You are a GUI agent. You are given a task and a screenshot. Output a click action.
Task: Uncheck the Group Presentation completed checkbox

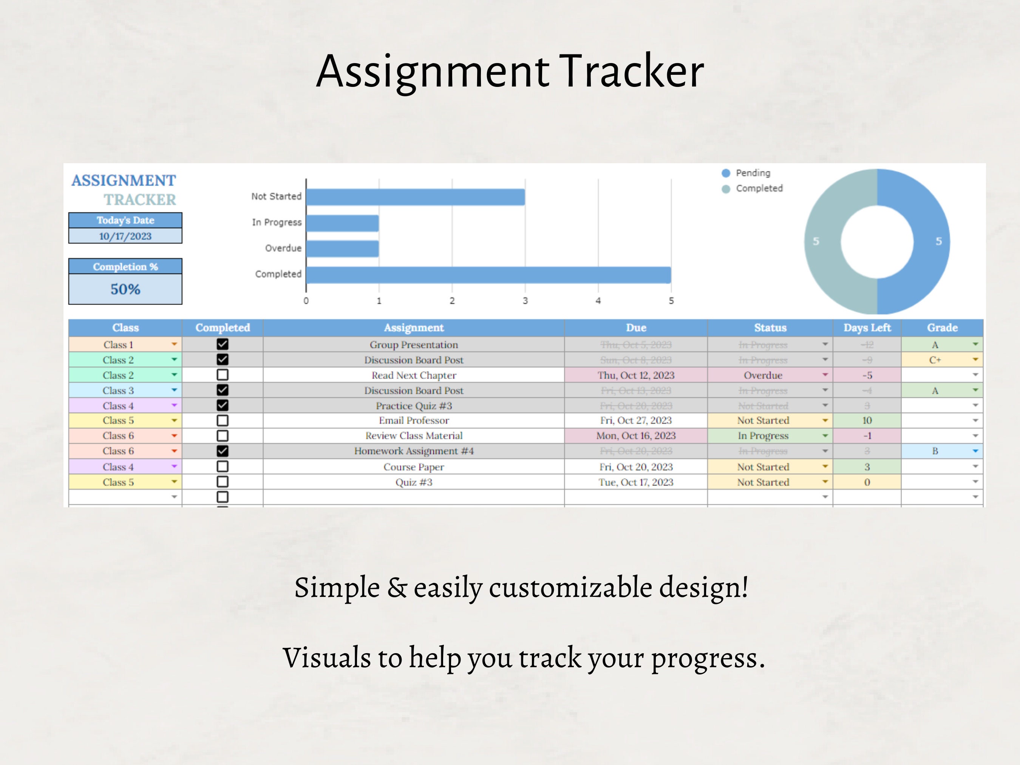[x=223, y=345]
